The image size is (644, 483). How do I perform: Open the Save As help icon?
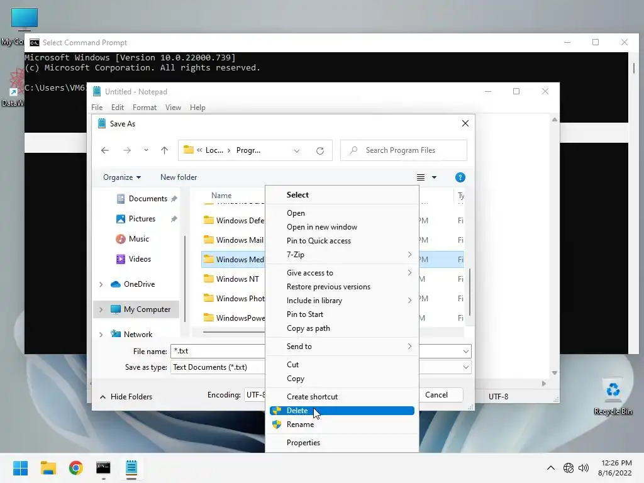point(460,177)
